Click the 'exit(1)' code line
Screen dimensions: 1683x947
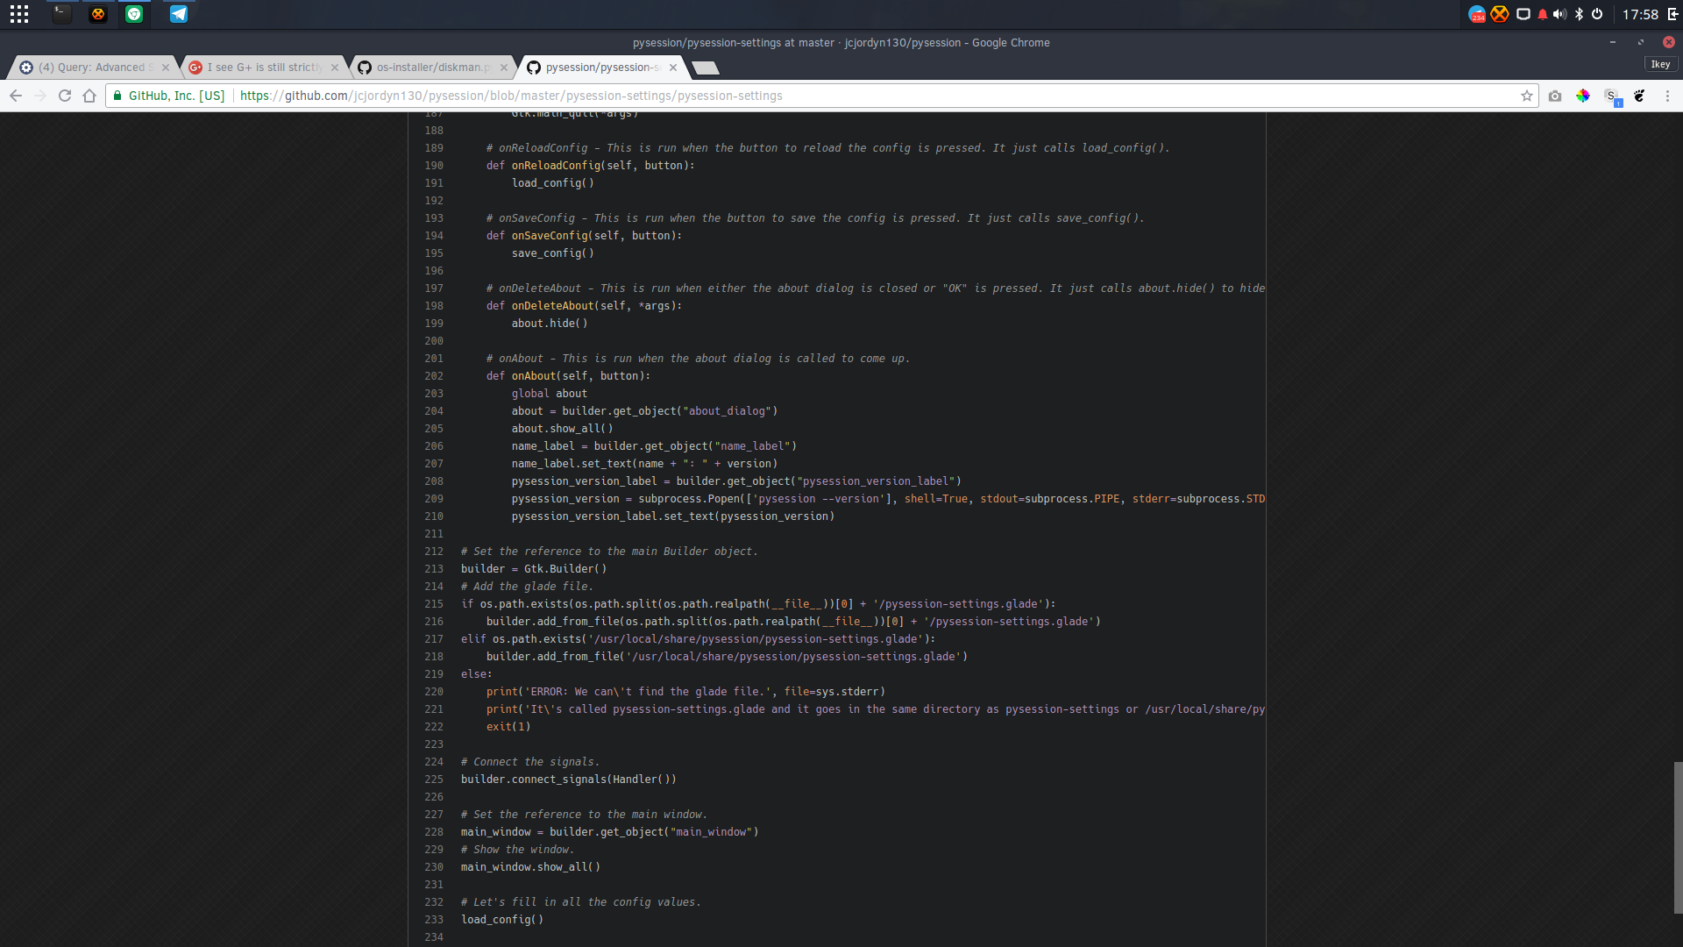508,727
